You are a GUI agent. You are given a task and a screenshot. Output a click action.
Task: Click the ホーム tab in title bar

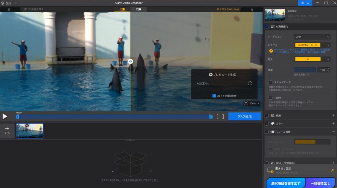pos(305,3)
